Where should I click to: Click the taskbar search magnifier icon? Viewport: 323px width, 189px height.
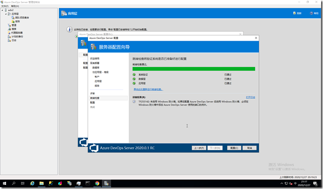(14, 183)
